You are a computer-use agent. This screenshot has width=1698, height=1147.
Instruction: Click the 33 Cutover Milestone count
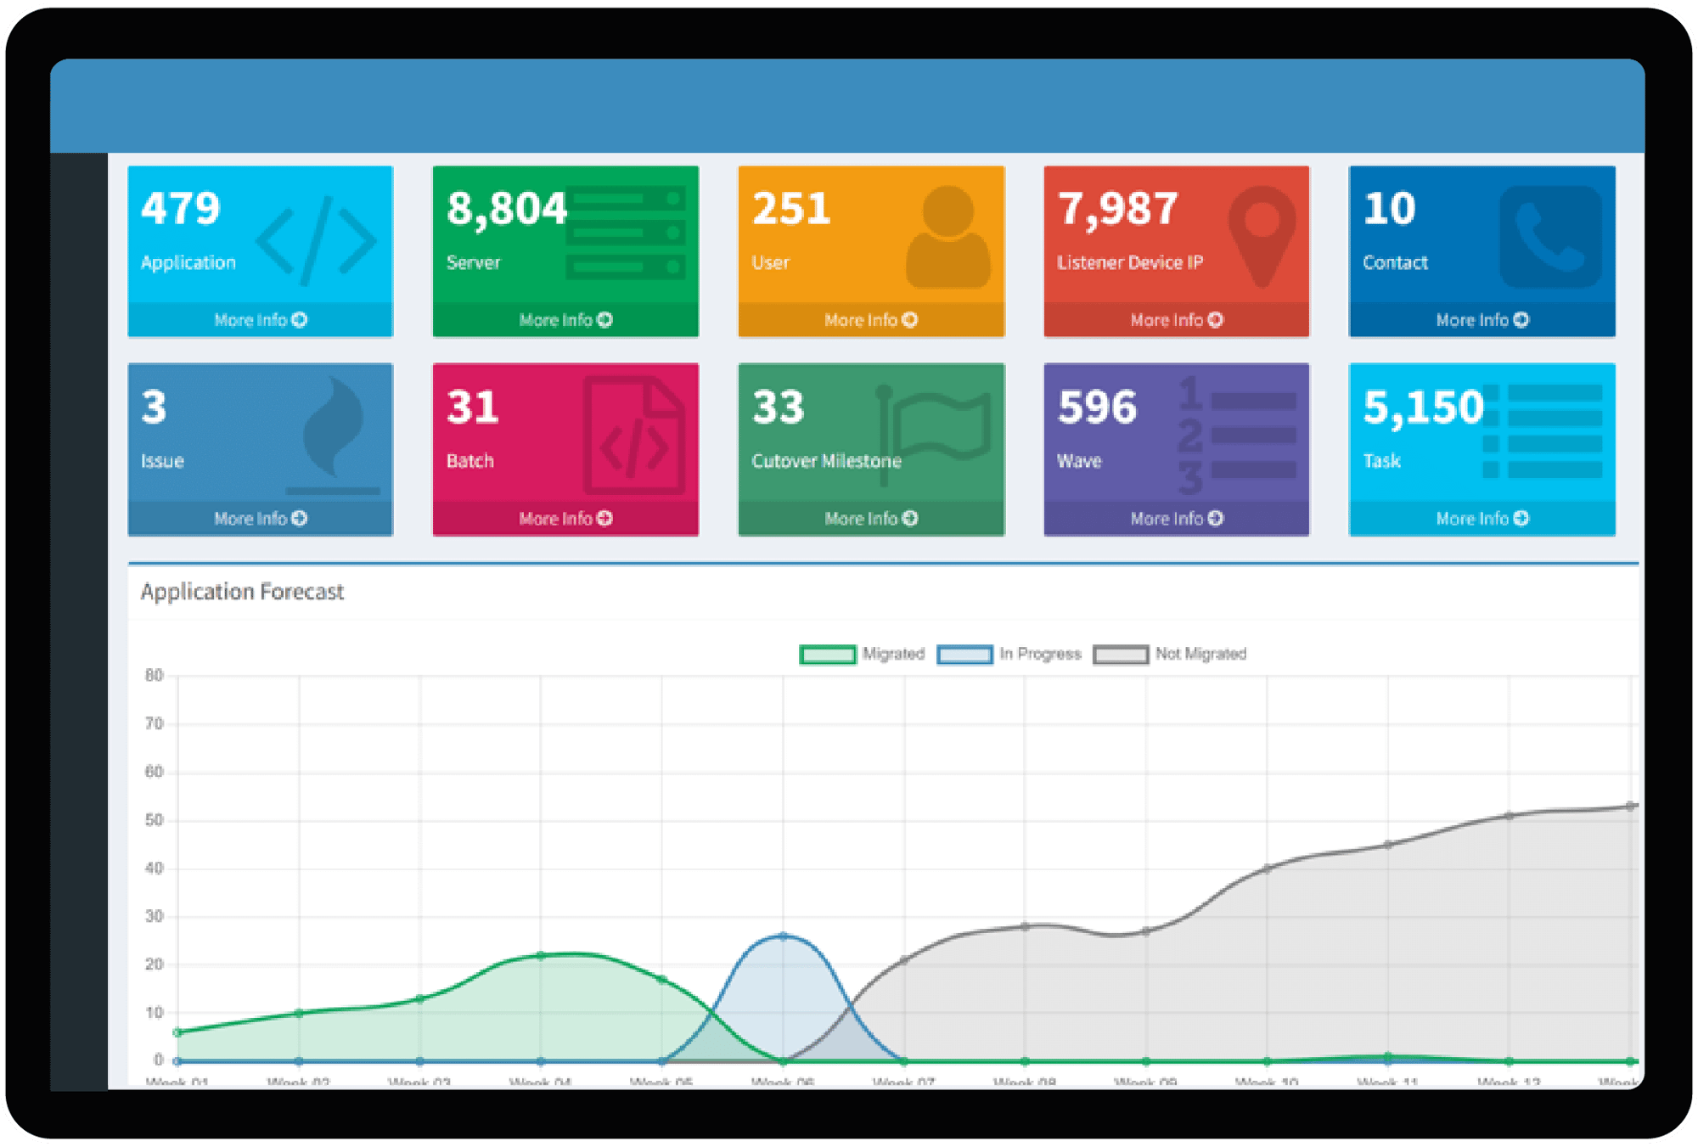point(779,408)
